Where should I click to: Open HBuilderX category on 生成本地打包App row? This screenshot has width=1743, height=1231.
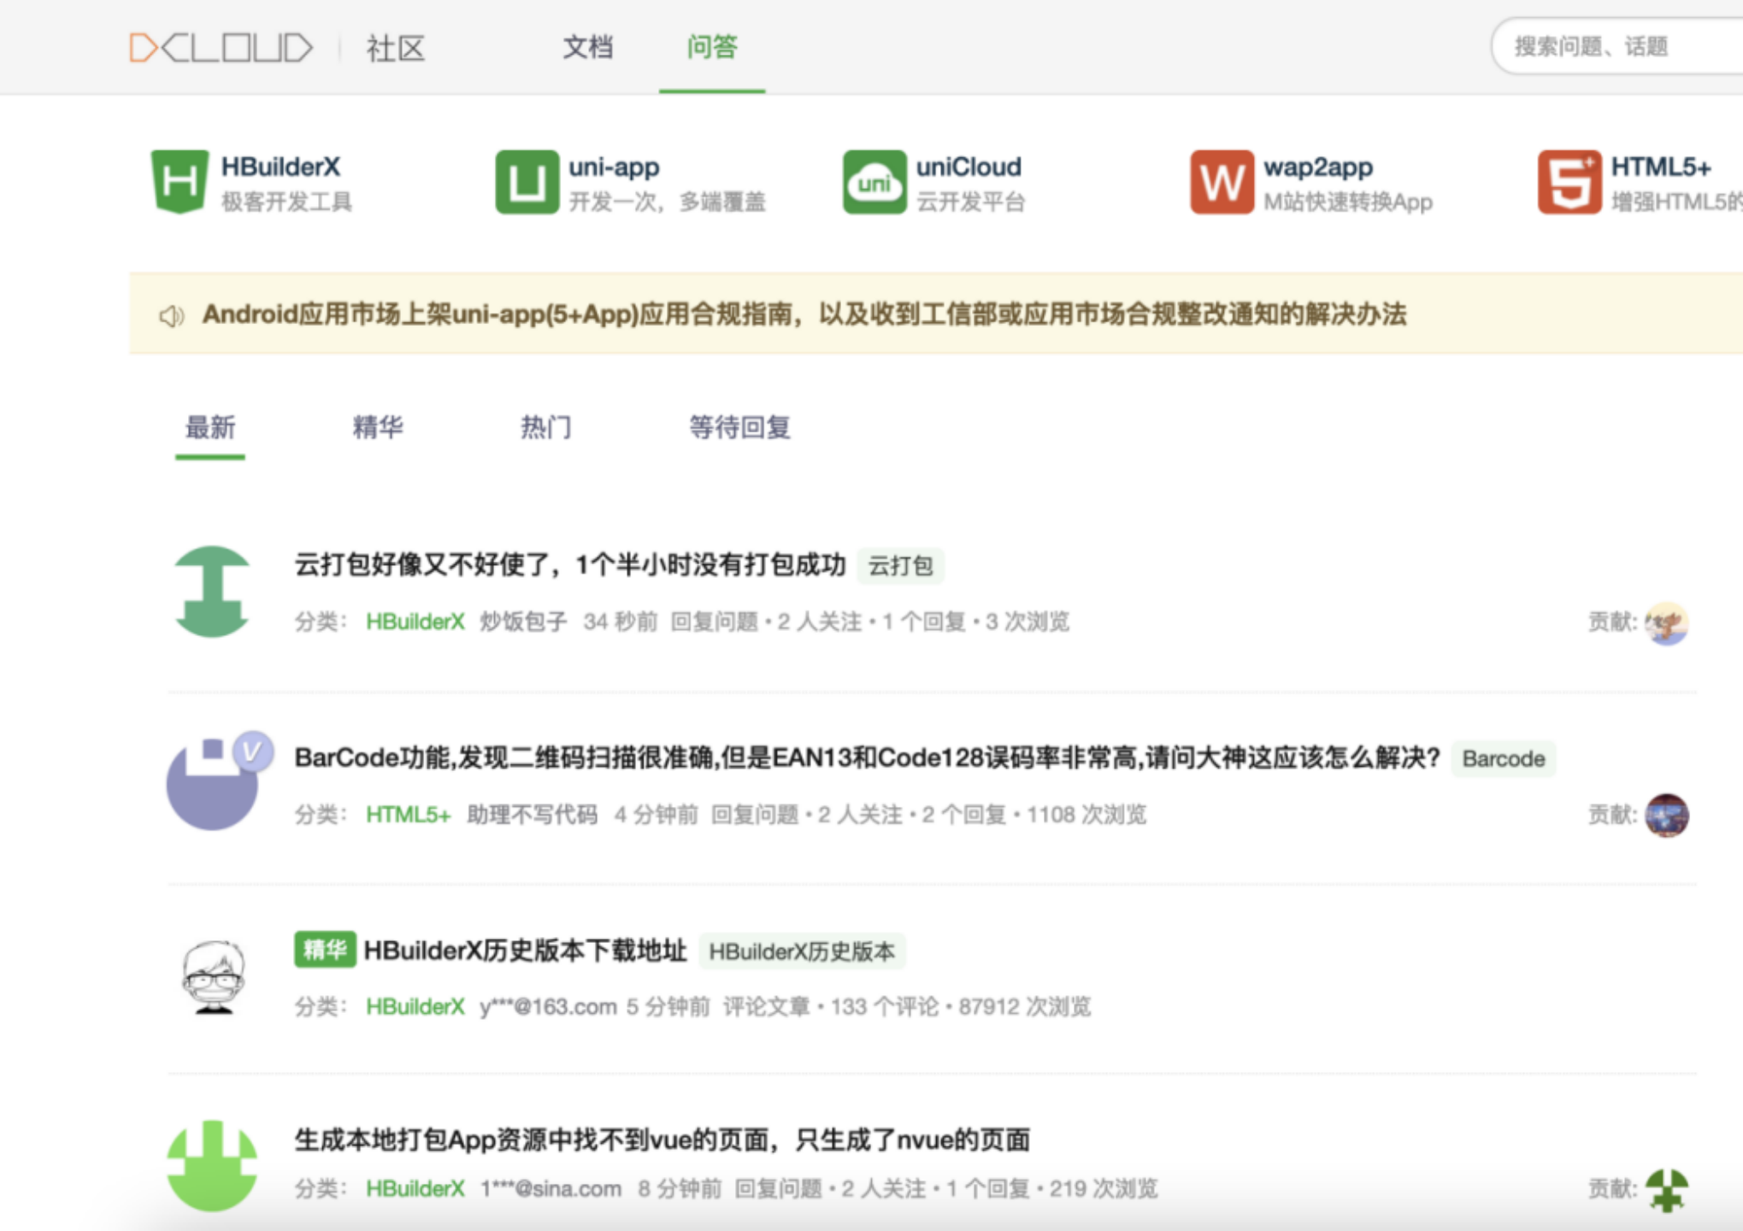[415, 1188]
